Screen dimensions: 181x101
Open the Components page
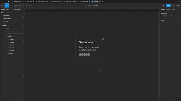coord(7,16)
